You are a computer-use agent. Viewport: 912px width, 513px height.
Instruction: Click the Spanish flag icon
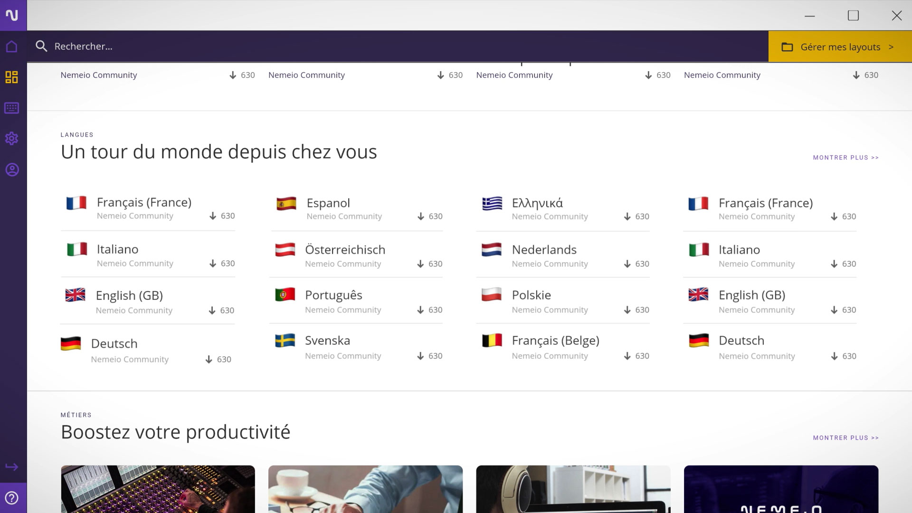point(286,204)
